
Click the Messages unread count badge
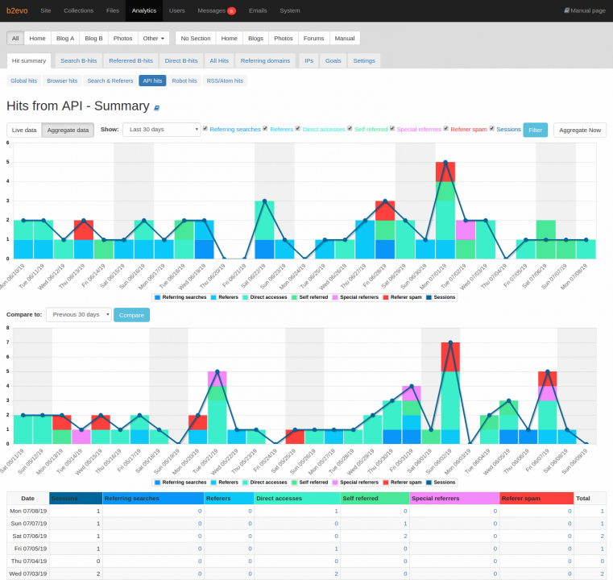231,11
